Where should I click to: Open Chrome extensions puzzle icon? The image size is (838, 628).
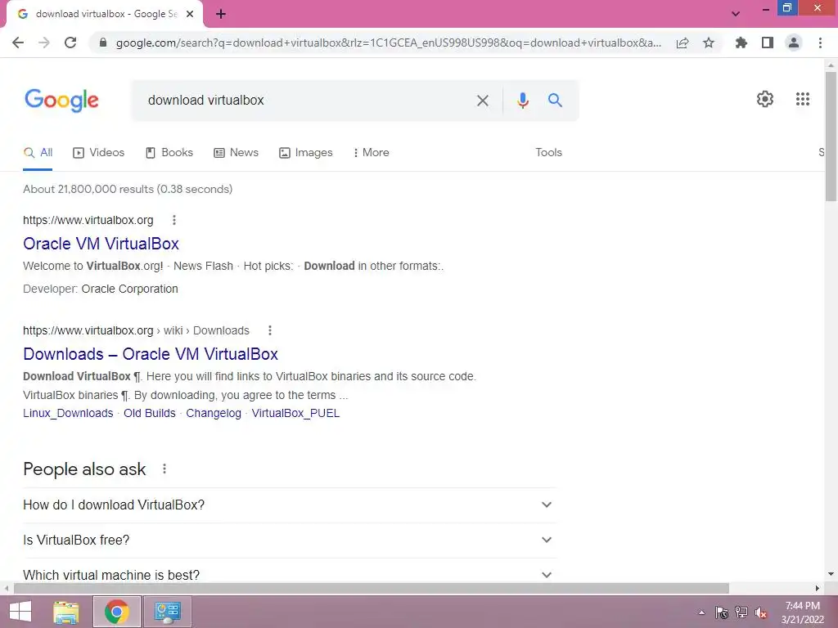741,43
